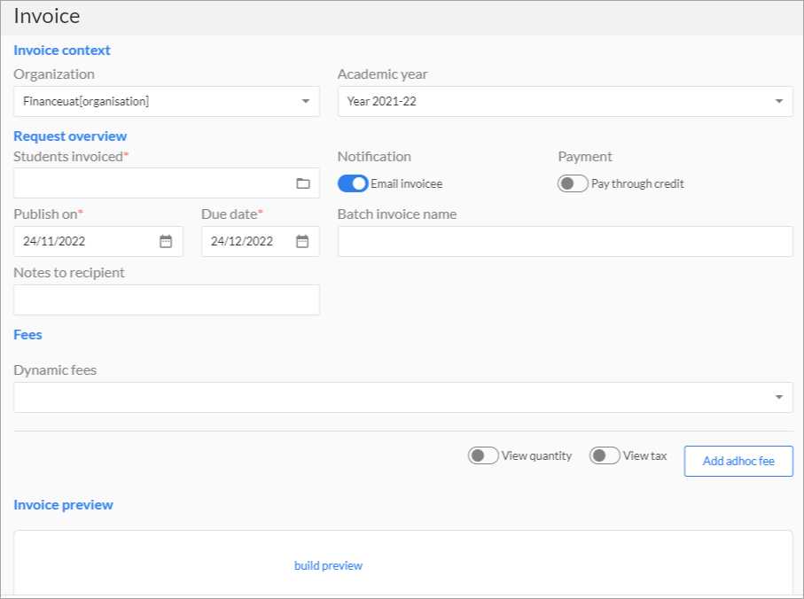804x599 pixels.
Task: Turn on the View tax toggle
Action: [605, 455]
